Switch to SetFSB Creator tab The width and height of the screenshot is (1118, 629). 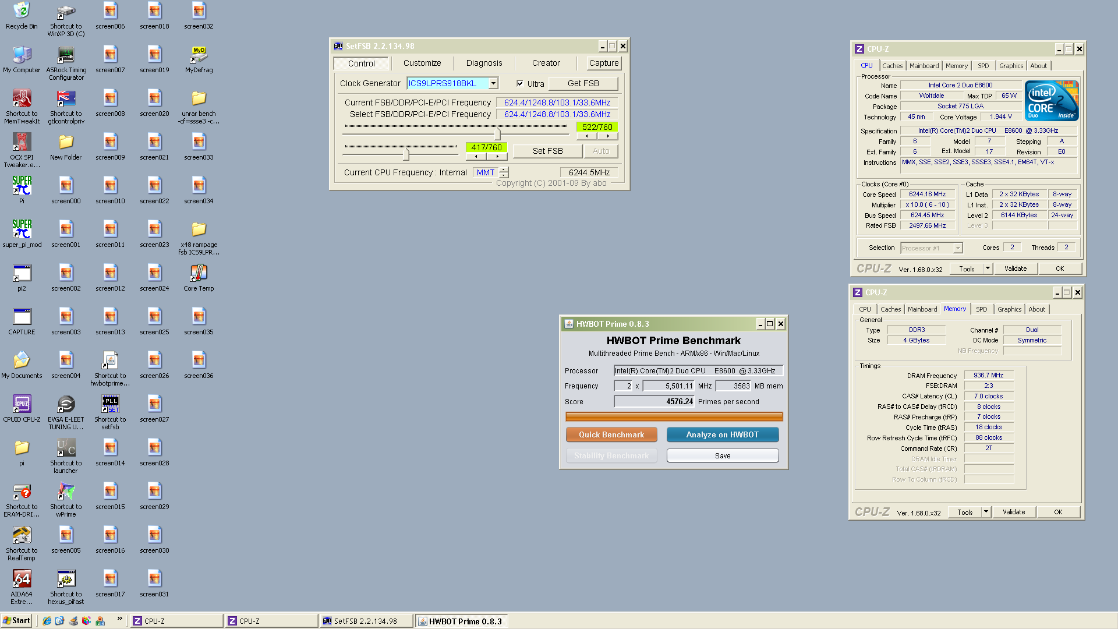point(546,63)
